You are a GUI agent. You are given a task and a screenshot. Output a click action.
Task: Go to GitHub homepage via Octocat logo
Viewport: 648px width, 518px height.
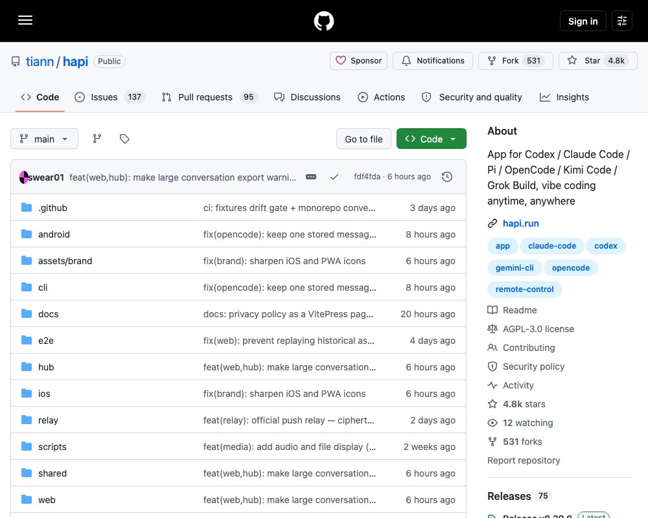point(323,21)
